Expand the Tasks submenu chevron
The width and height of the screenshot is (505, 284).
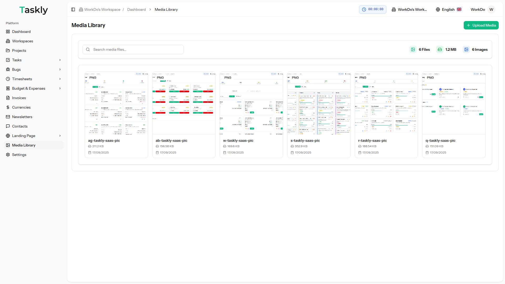60,60
